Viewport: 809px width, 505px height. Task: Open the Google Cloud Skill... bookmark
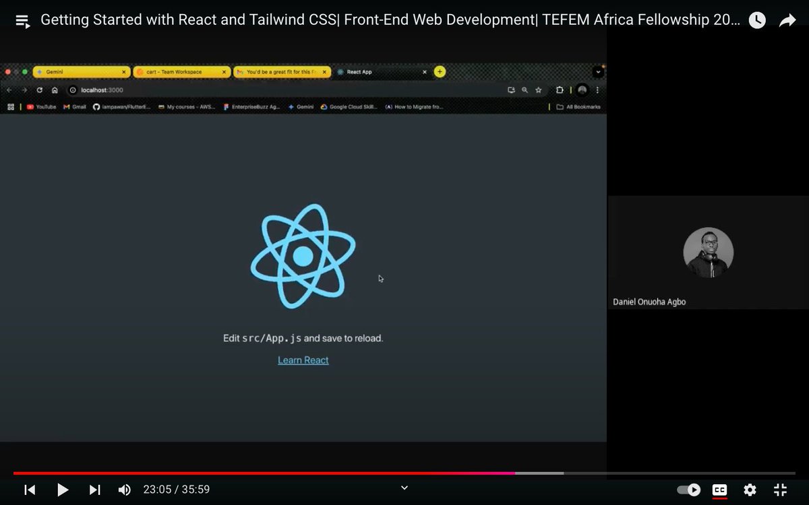click(349, 106)
